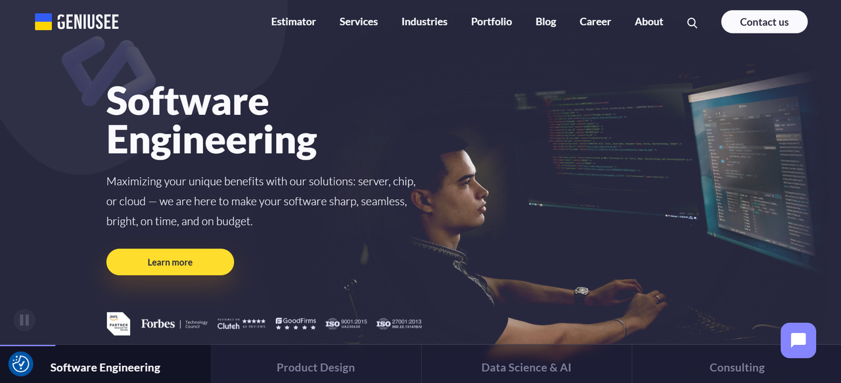Open the purple chat widget
This screenshot has height=383, width=841.
pyautogui.click(x=798, y=340)
